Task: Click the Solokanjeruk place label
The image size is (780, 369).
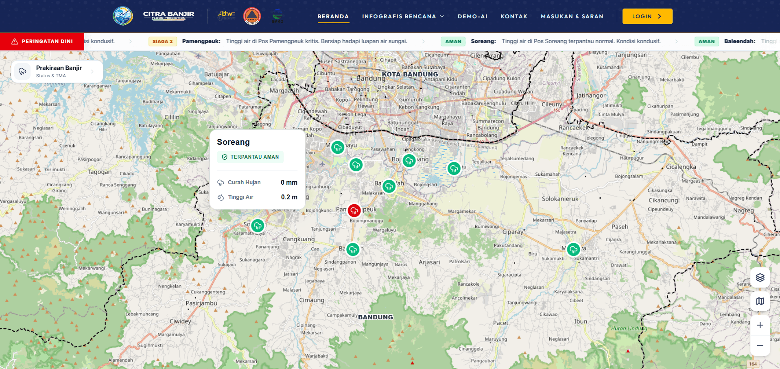Action: 560,199
